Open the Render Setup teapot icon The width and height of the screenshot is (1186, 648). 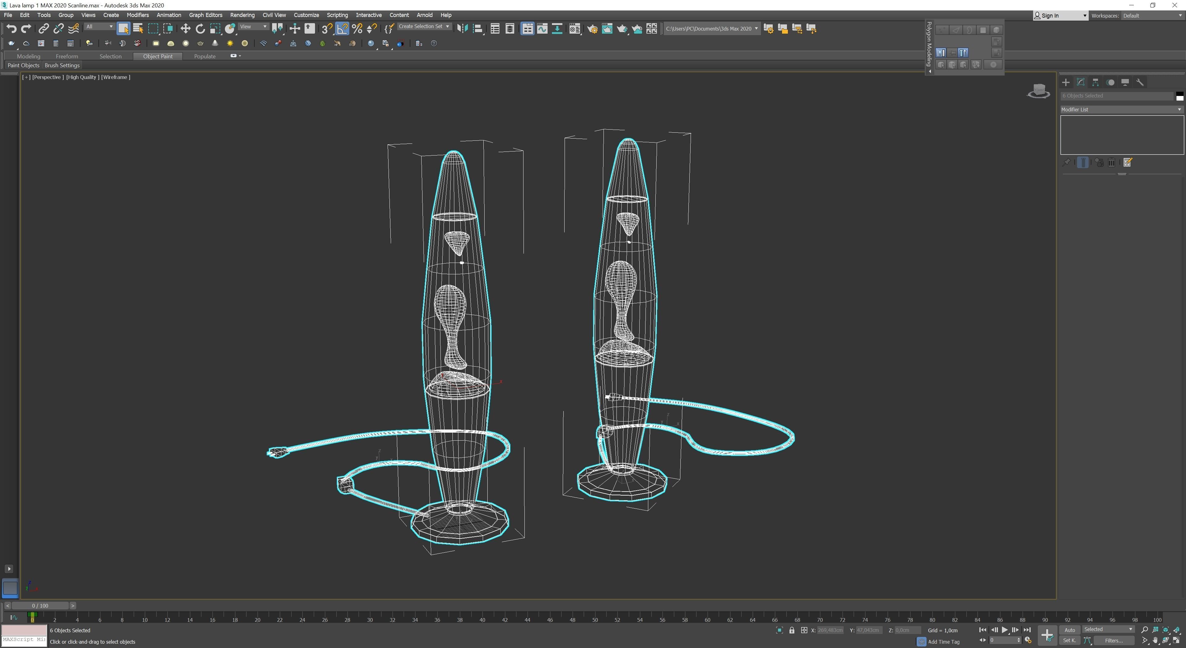[592, 29]
